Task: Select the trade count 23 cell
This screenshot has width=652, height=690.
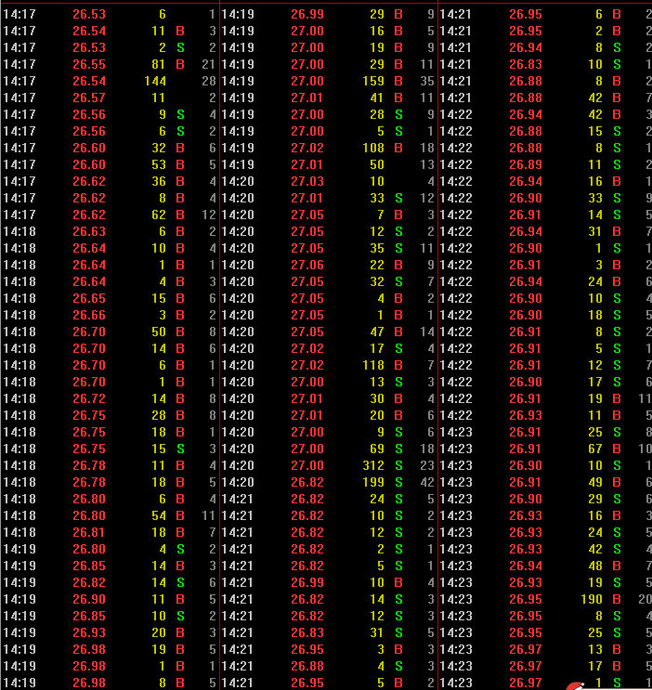Action: tap(427, 465)
